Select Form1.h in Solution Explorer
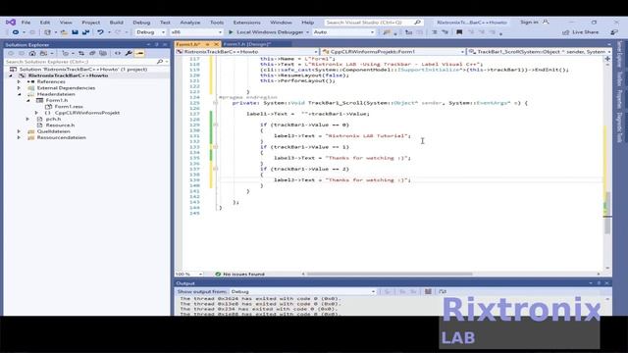Viewport: 628px width, 353px height. tap(57, 100)
